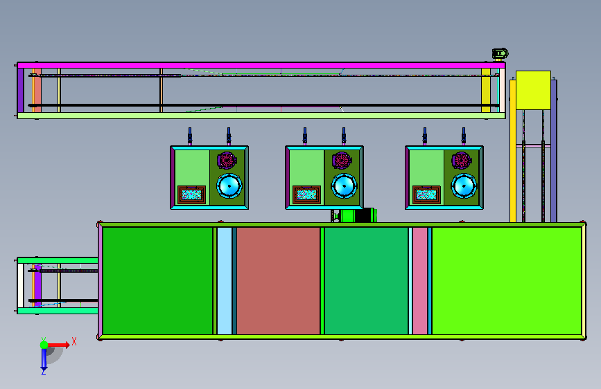Image resolution: width=601 pixels, height=389 pixels.
Task: Select the mint green top rail of the small conveyor
Action: coord(58,260)
